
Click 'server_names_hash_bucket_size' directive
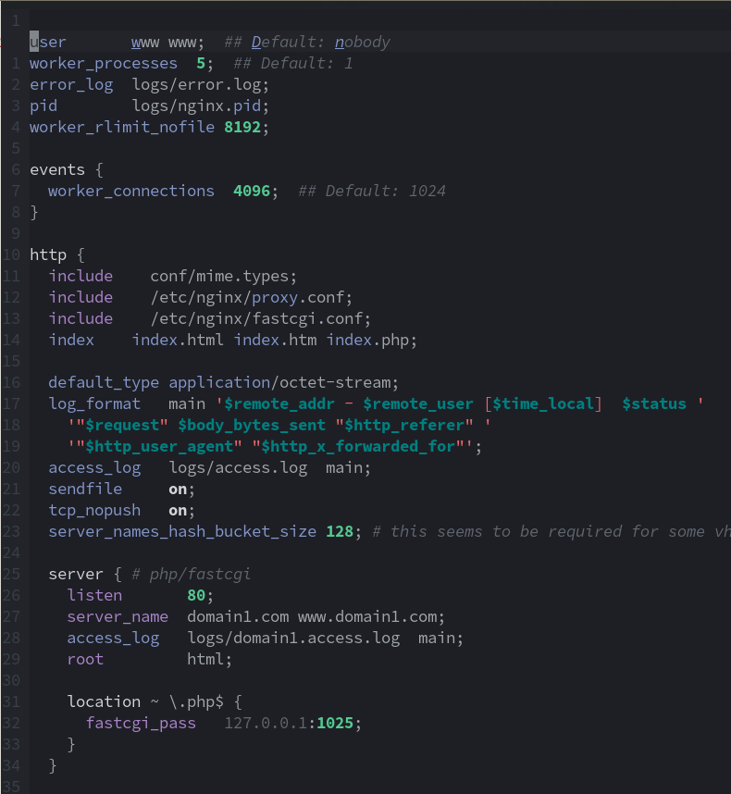point(182,531)
